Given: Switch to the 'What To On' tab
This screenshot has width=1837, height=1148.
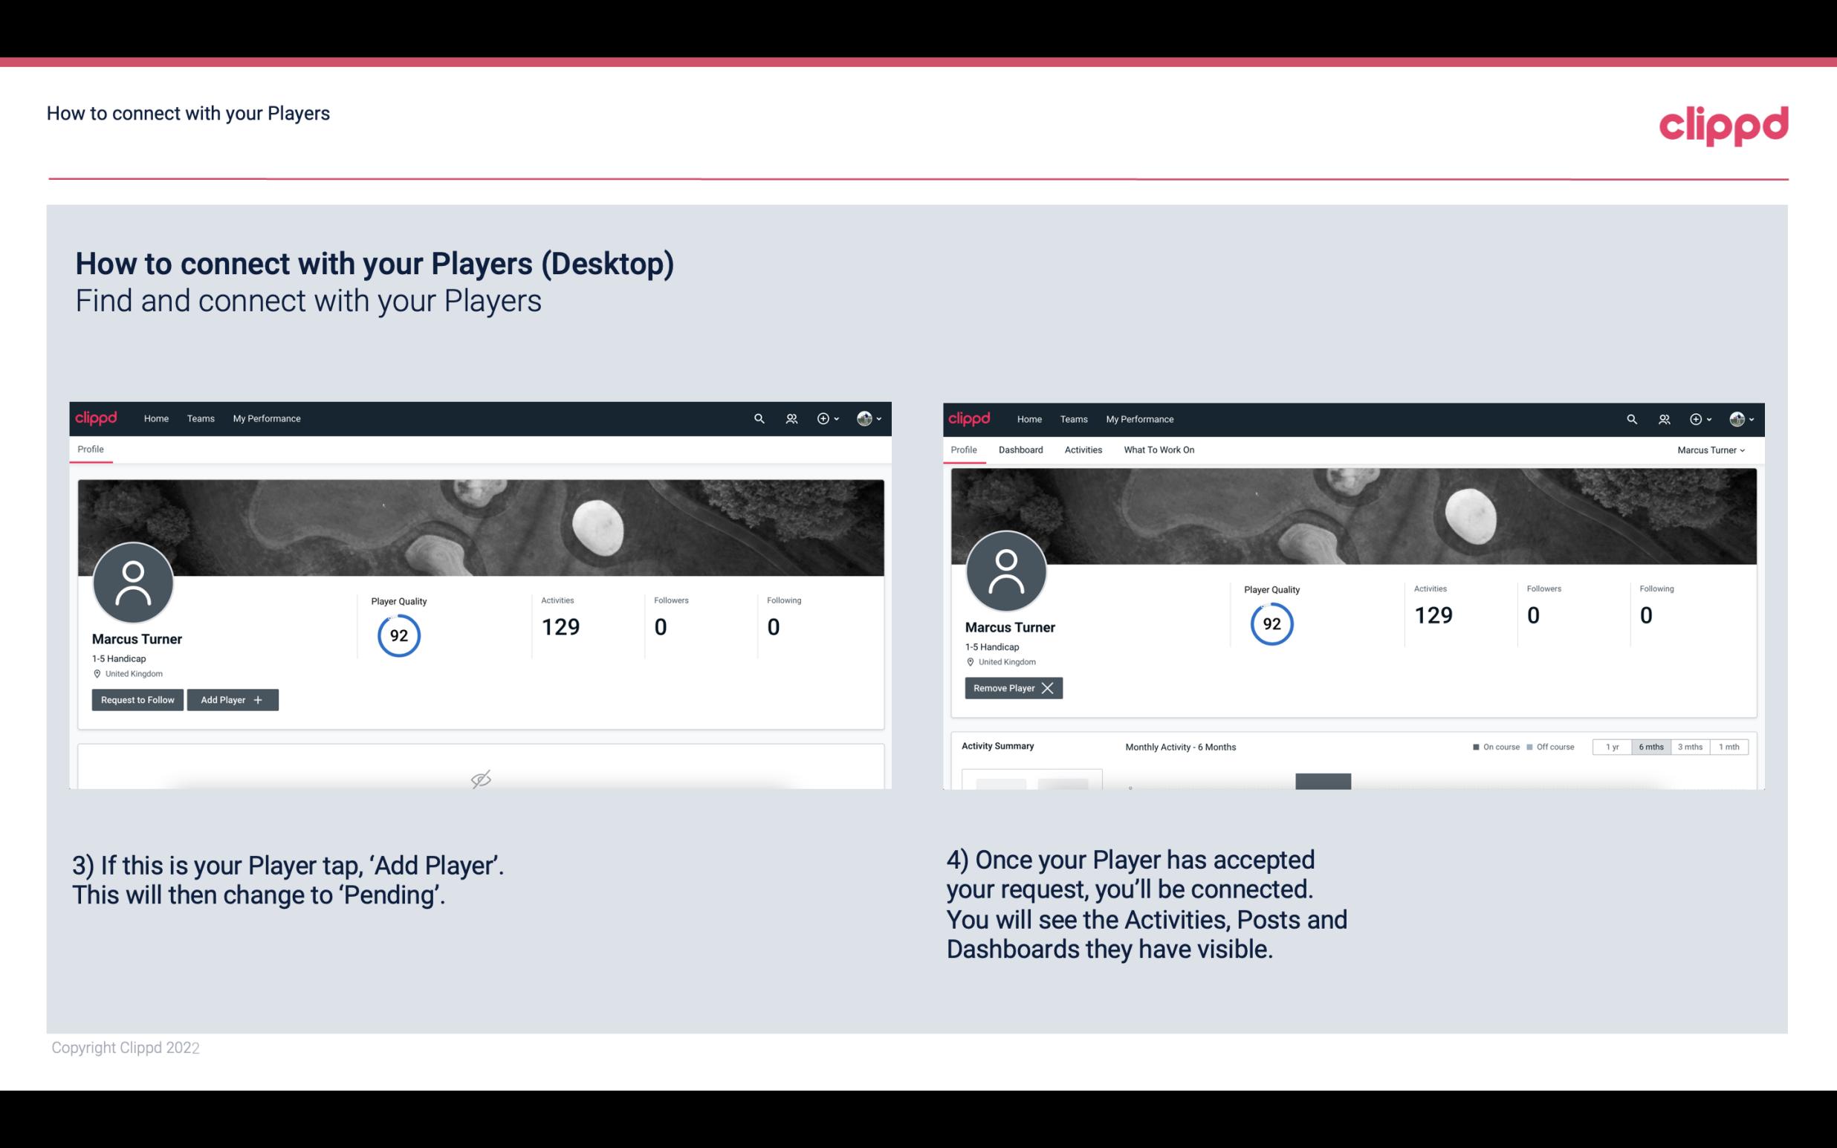Looking at the screenshot, I should [x=1159, y=450].
